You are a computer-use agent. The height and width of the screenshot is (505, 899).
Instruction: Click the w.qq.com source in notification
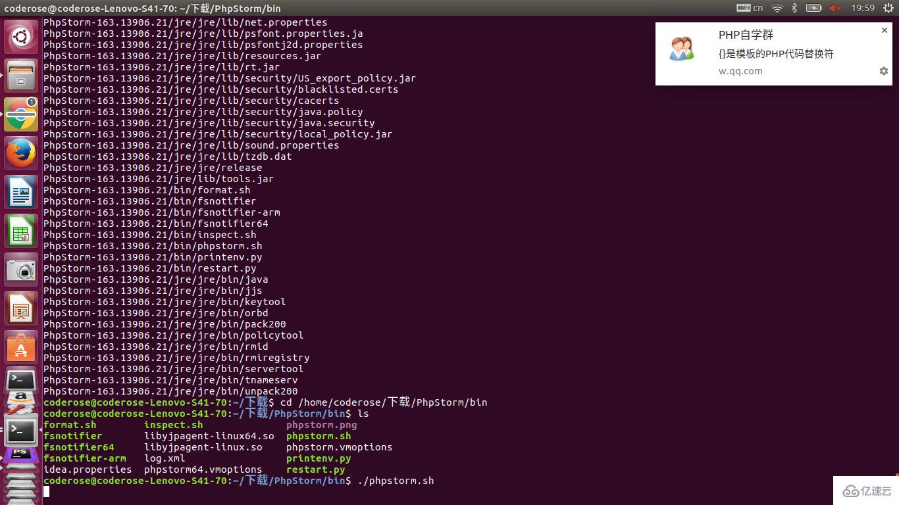[740, 71]
